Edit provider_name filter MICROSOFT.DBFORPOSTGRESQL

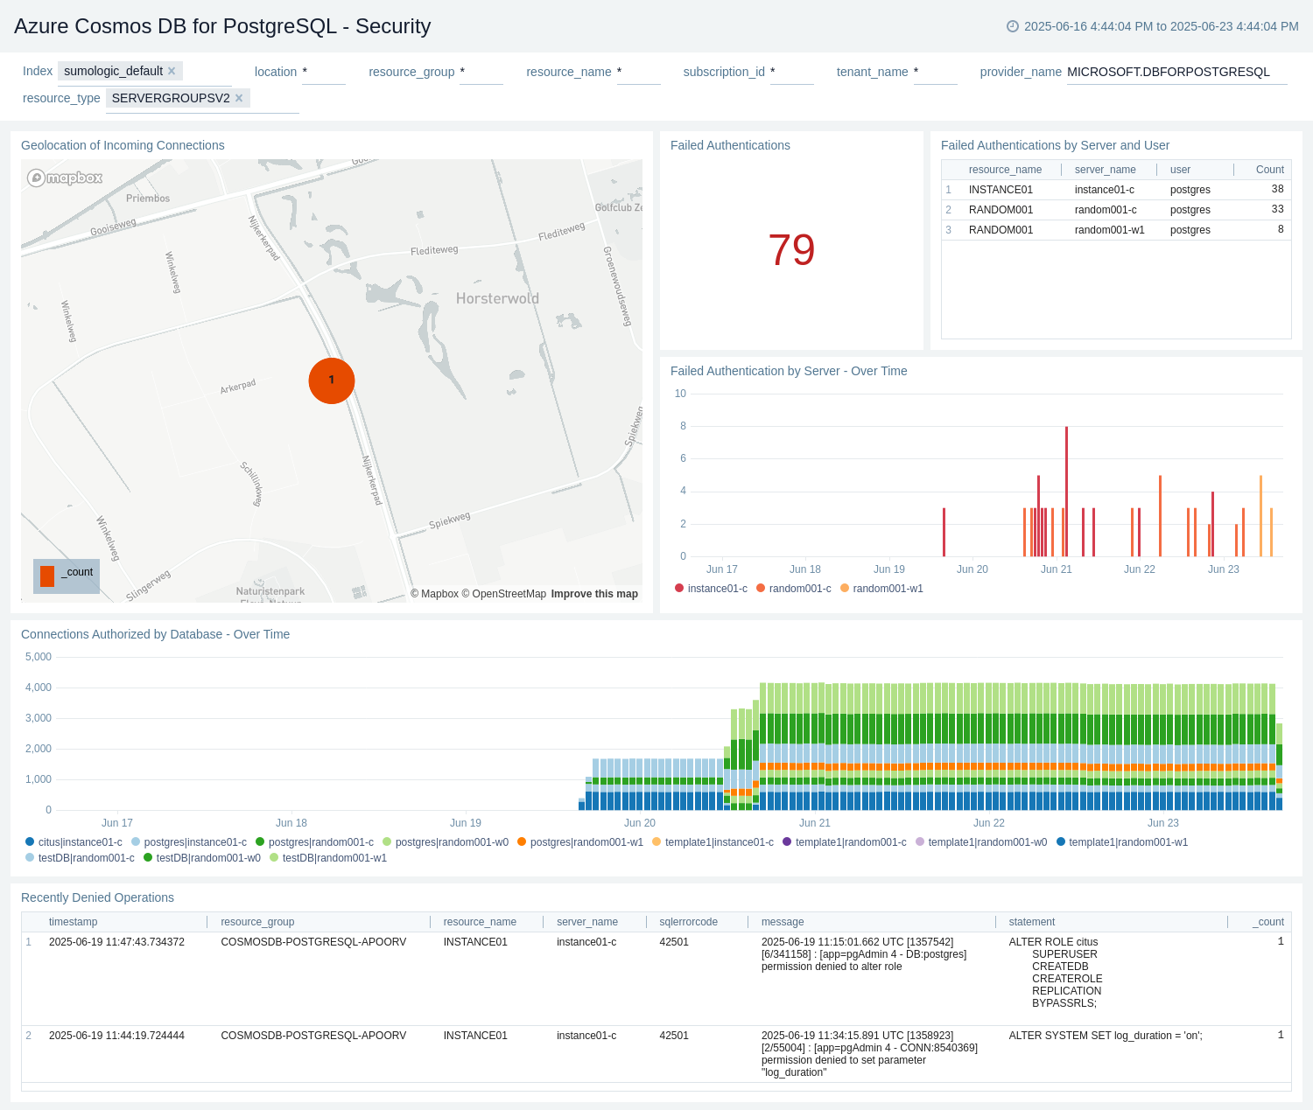[1177, 73]
